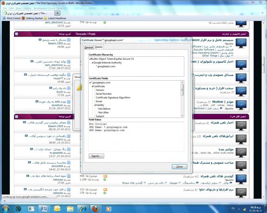
Task: Collapse Builtin Object Token:Equifax Secure CA node
Action: point(90,59)
